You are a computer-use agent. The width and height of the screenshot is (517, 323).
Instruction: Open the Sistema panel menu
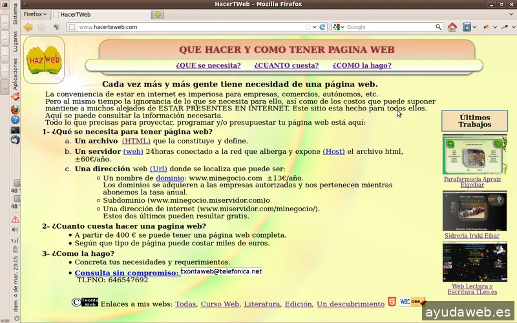(x=15, y=14)
